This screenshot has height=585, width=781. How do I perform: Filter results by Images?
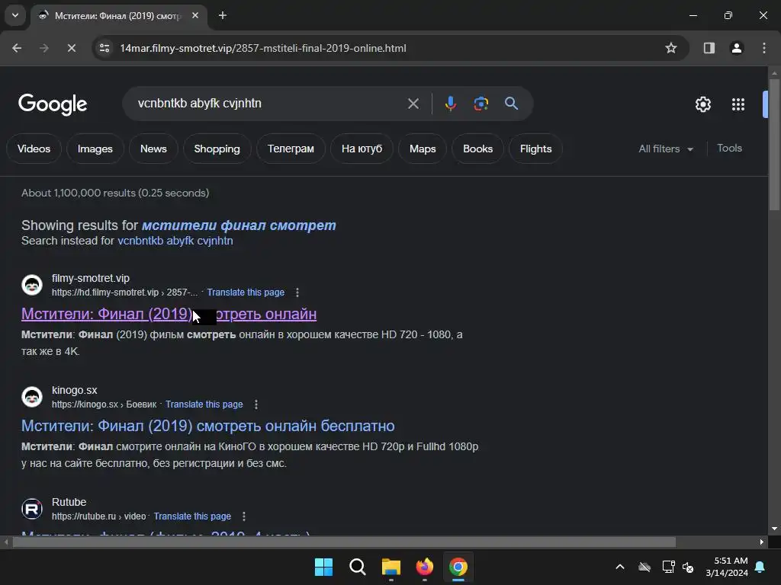(x=95, y=149)
